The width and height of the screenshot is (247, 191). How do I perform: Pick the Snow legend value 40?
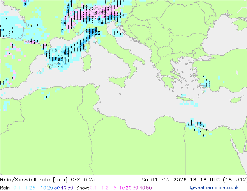coord(142,188)
